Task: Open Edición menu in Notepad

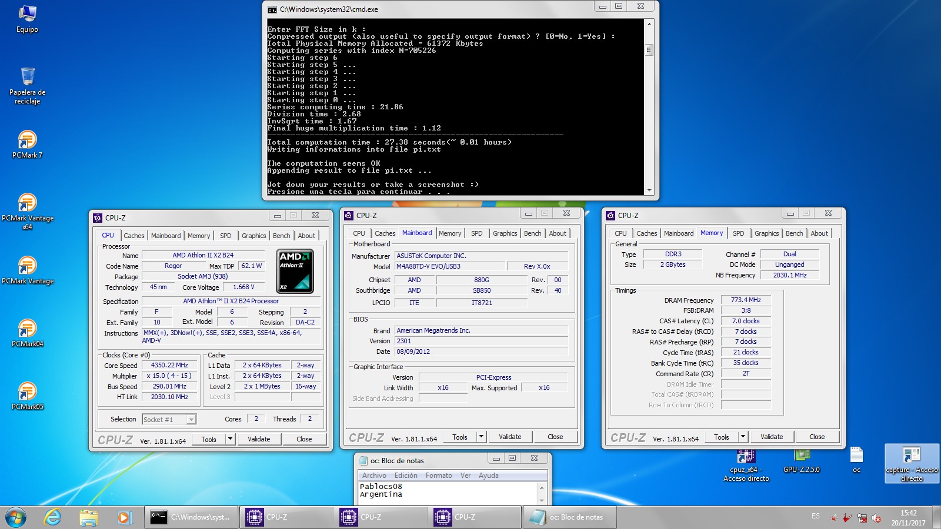Action: tap(406, 476)
